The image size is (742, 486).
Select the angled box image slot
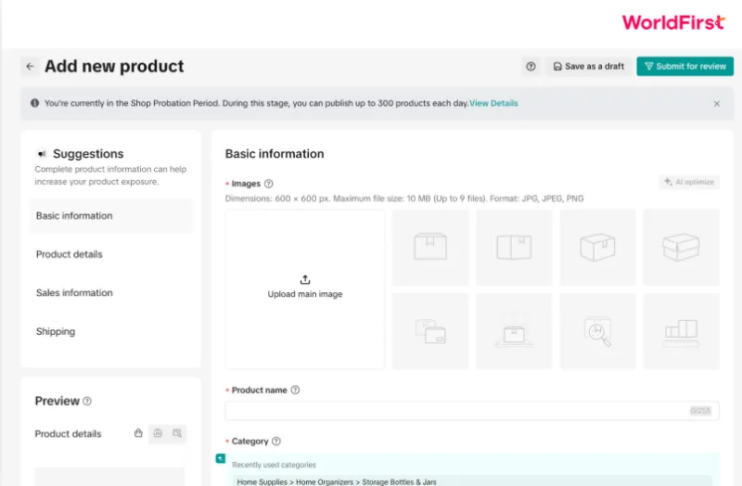coord(597,247)
